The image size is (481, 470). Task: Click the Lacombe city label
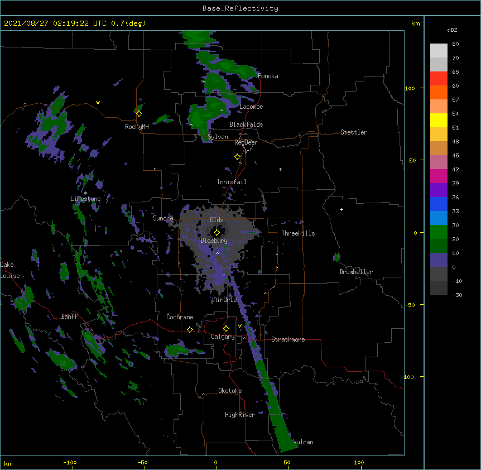(x=251, y=107)
